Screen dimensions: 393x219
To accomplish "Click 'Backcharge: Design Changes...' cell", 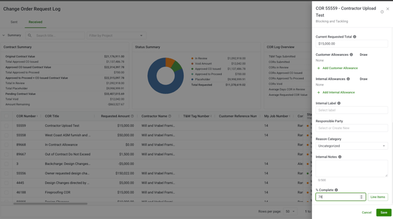I will [x=67, y=164].
